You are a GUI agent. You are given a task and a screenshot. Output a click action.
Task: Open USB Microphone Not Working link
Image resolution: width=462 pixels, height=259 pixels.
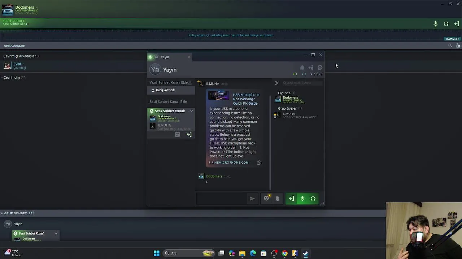tap(246, 99)
